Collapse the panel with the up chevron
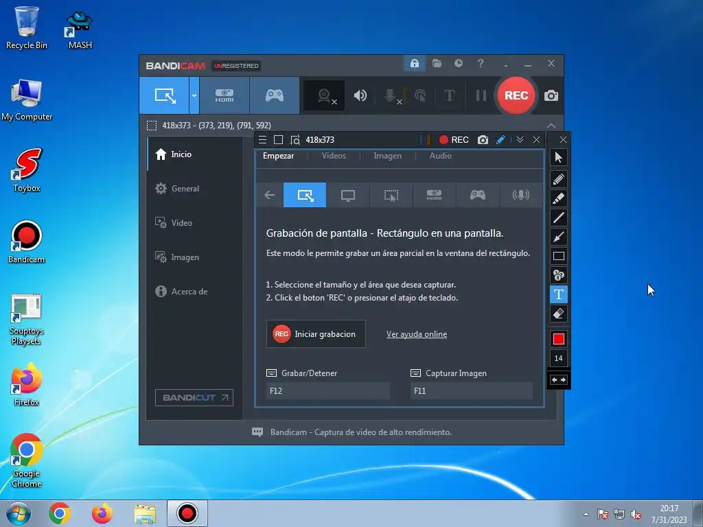Screen dimensions: 703x527 (x=551, y=126)
